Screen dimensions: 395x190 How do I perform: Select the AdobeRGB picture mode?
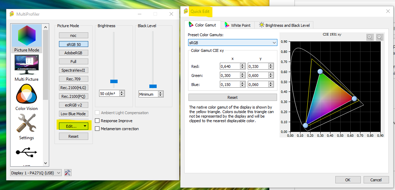pyautogui.click(x=73, y=53)
